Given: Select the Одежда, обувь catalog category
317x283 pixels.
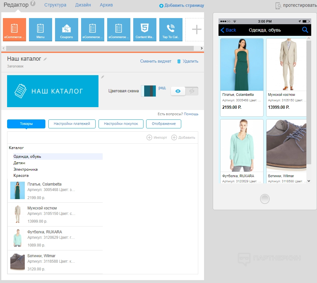Looking at the screenshot, I should tap(27, 157).
